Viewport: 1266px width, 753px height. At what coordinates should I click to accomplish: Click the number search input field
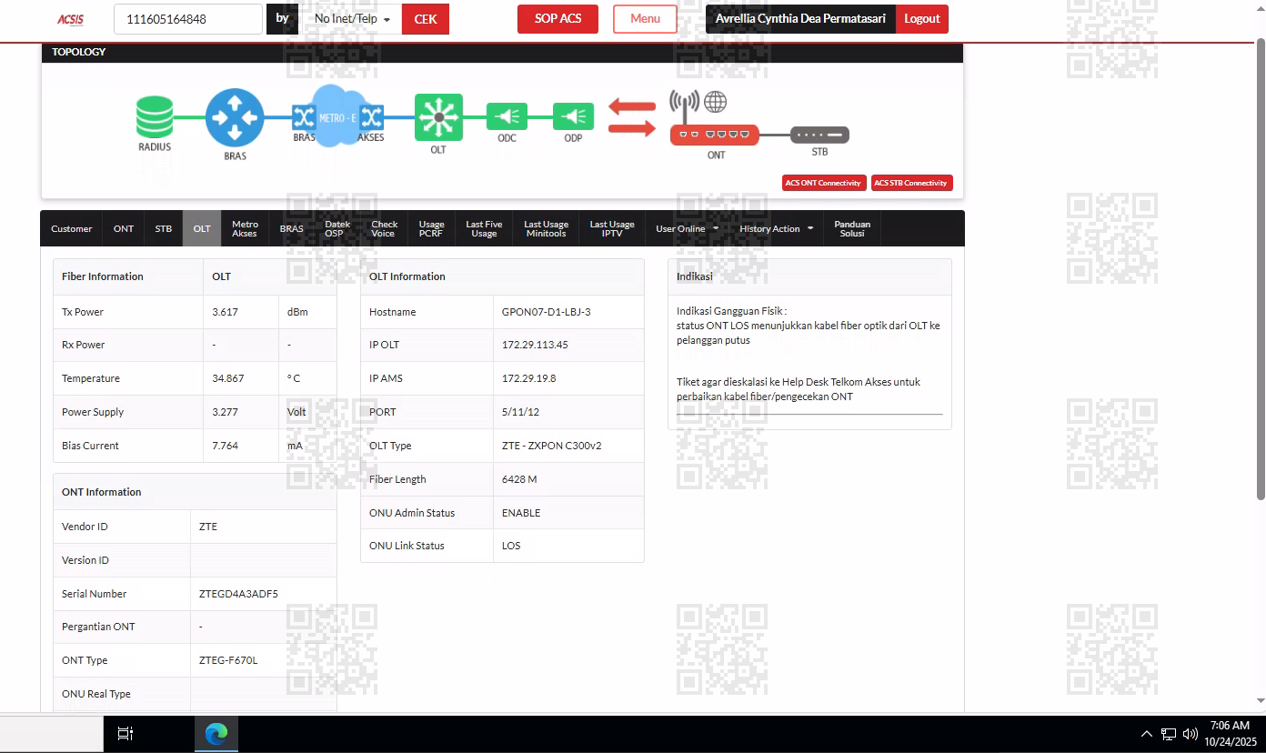pos(188,19)
